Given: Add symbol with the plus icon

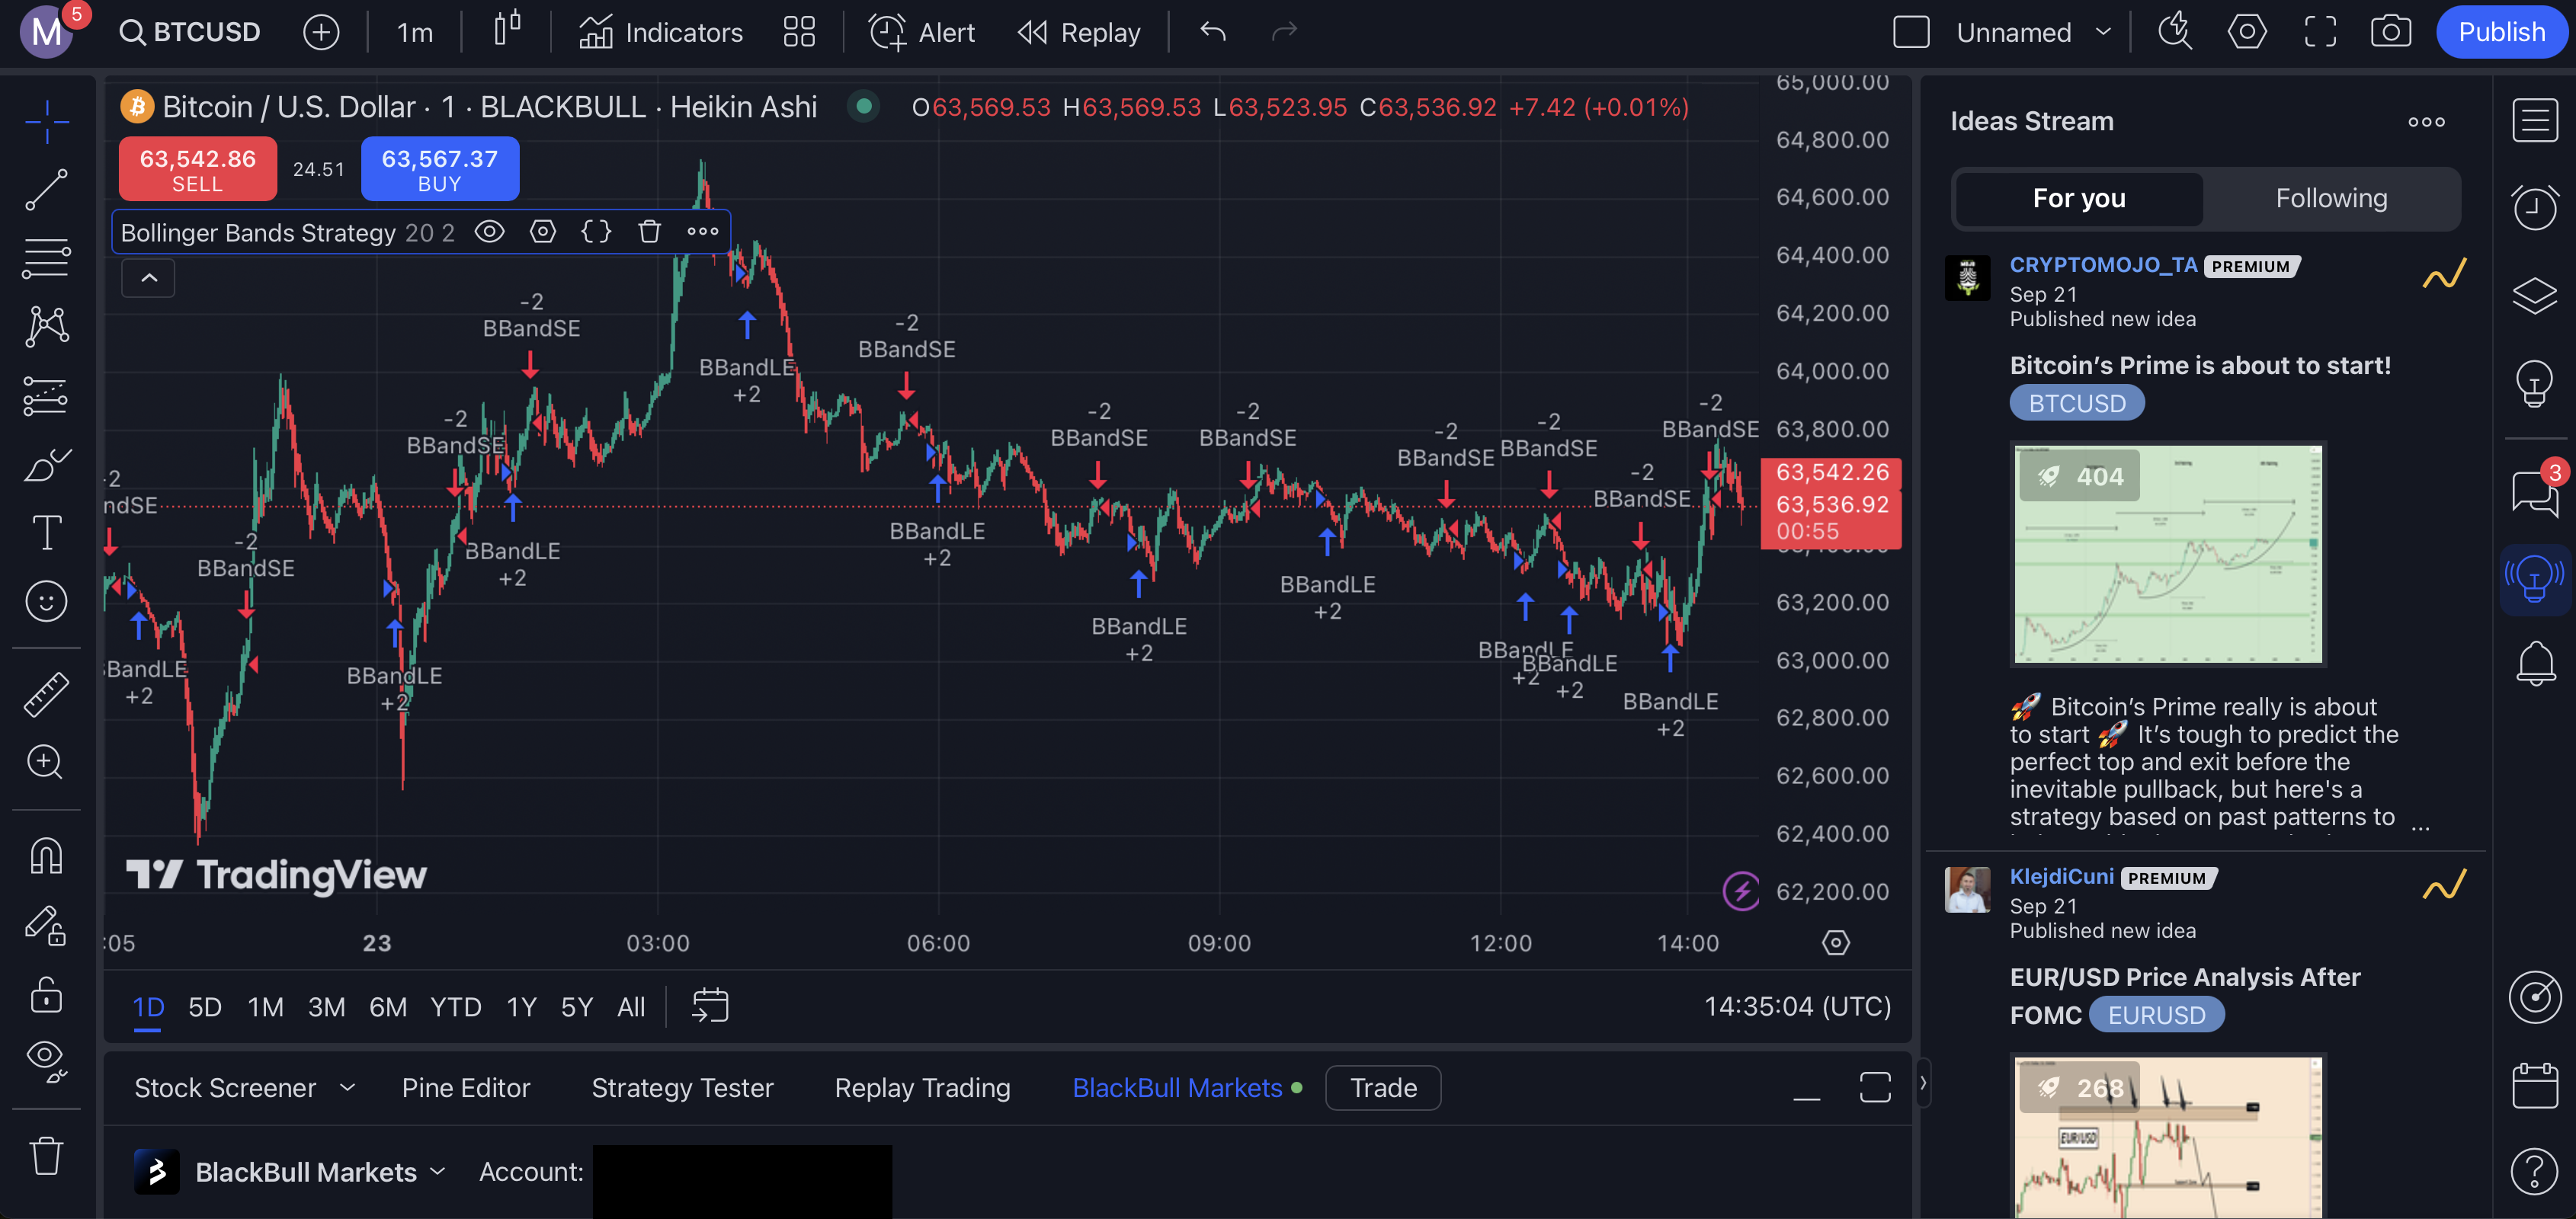Looking at the screenshot, I should (x=321, y=32).
